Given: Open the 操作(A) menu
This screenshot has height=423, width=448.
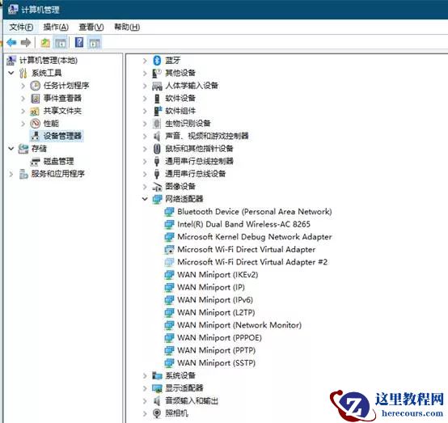Looking at the screenshot, I should click(56, 27).
